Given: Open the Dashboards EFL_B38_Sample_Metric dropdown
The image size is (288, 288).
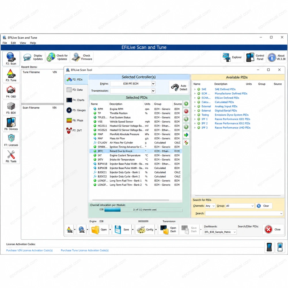Looking at the screenshot, I should tap(220, 232).
